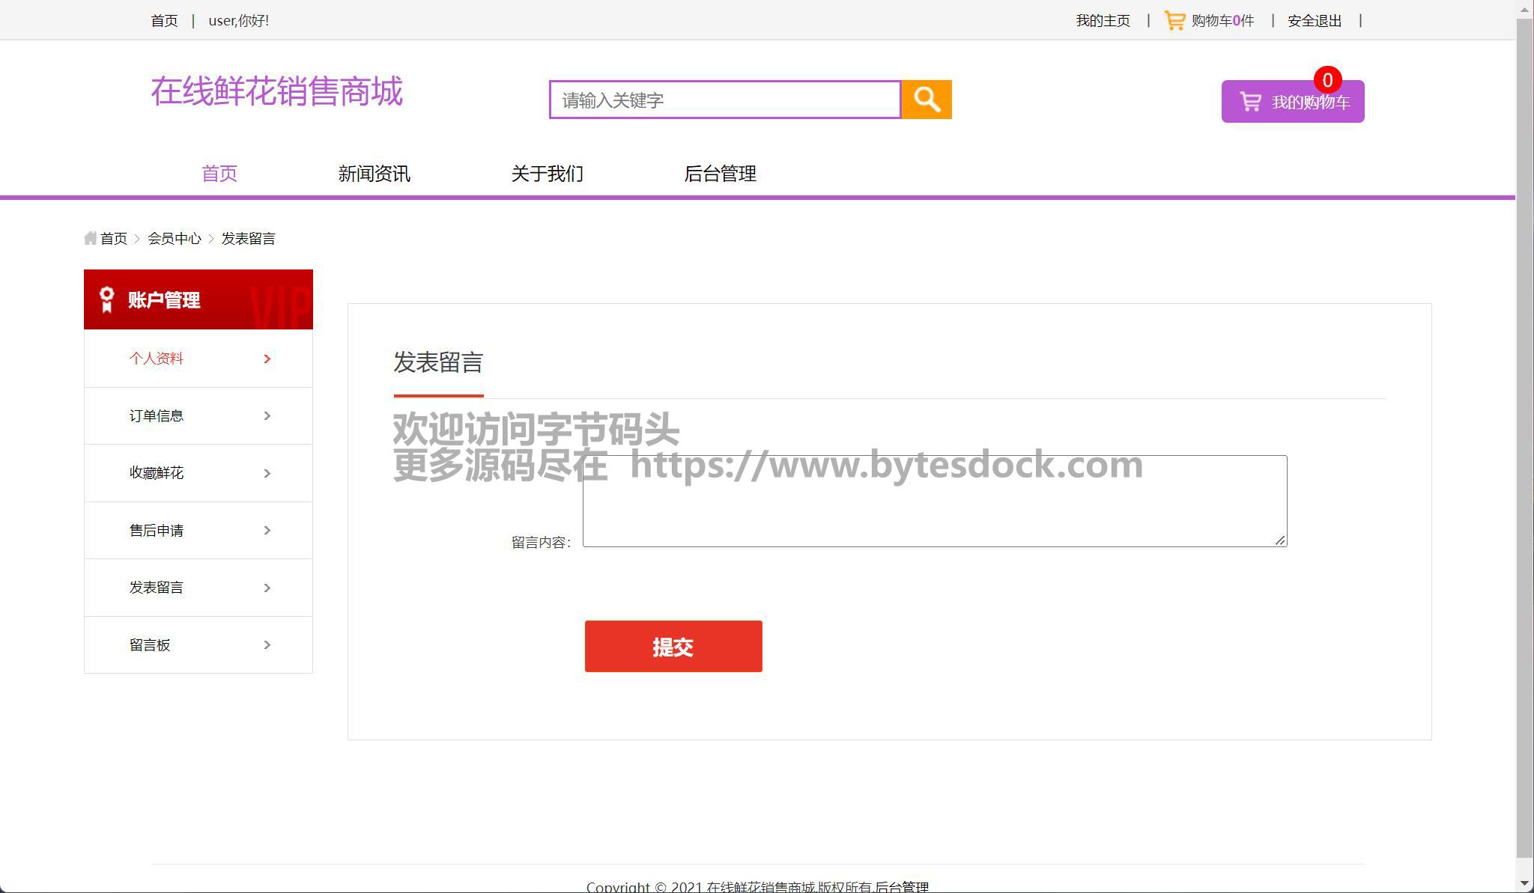1534x893 pixels.
Task: Click the cart icon in top bar
Action: pyautogui.click(x=1174, y=21)
